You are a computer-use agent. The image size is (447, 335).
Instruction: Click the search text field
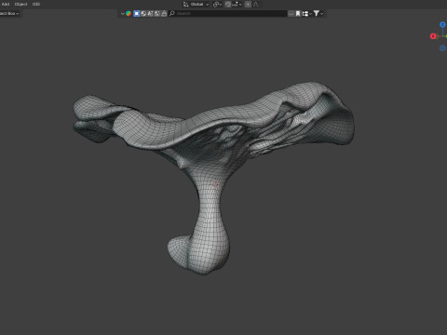click(228, 13)
